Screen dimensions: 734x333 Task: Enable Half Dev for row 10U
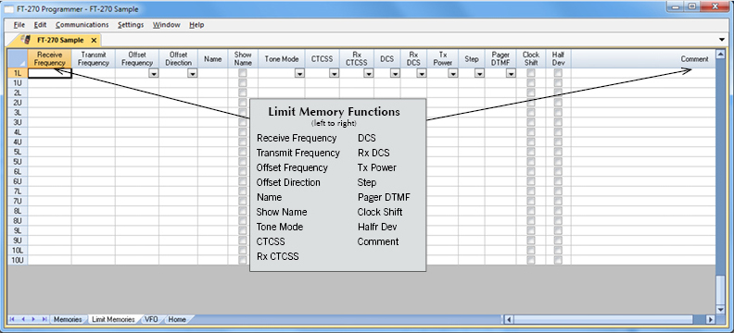coord(558,260)
